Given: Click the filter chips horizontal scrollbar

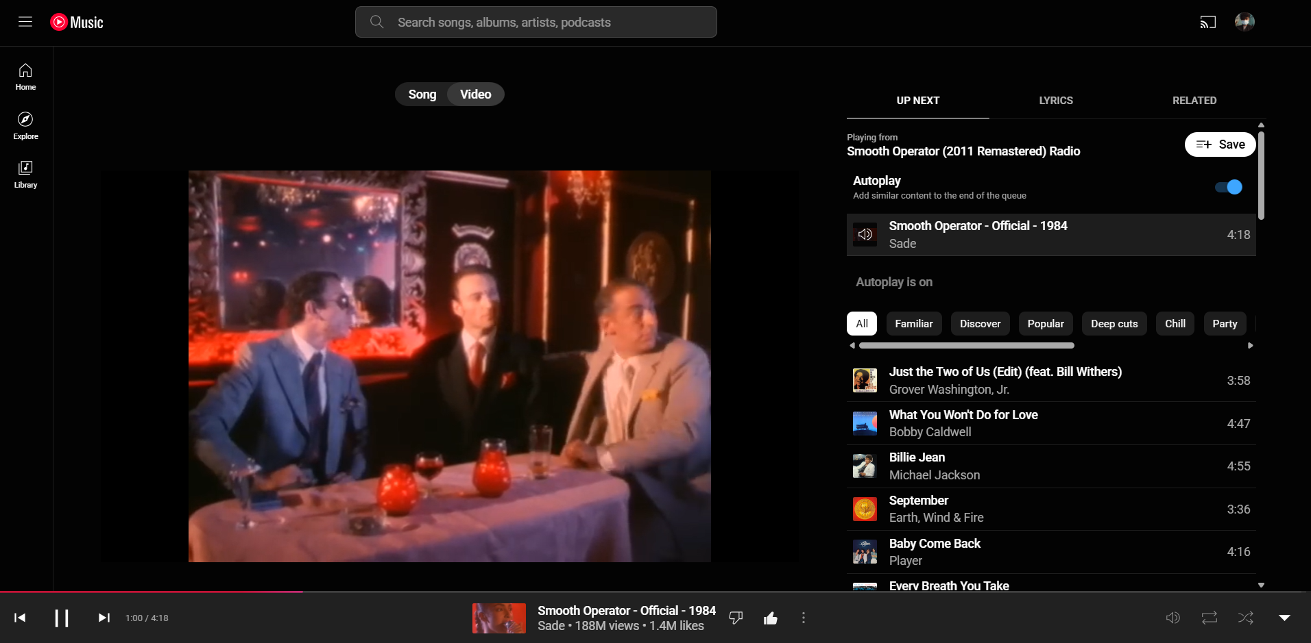Looking at the screenshot, I should pyautogui.click(x=966, y=346).
